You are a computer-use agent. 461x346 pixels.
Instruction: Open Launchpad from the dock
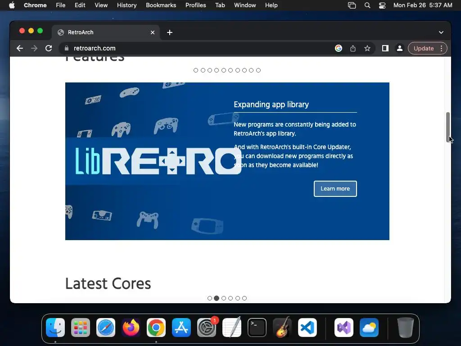click(81, 328)
